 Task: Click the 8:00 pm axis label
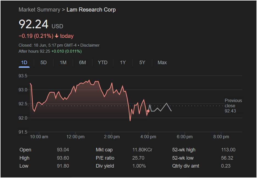click(221, 137)
